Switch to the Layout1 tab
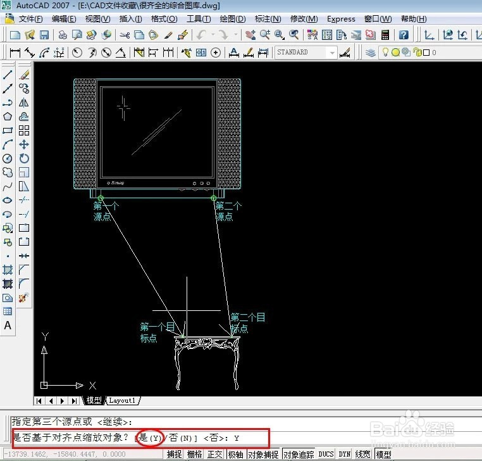Viewport: 482px width, 461px height. 123,401
